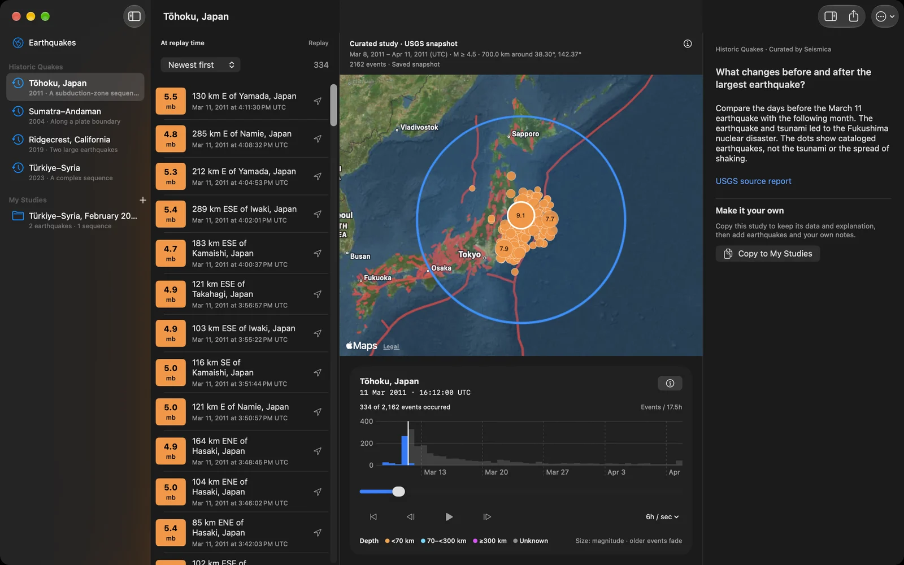Screen dimensions: 904x565
Task: Locate 116 km SE of Kamaishi quake
Action: [318, 373]
